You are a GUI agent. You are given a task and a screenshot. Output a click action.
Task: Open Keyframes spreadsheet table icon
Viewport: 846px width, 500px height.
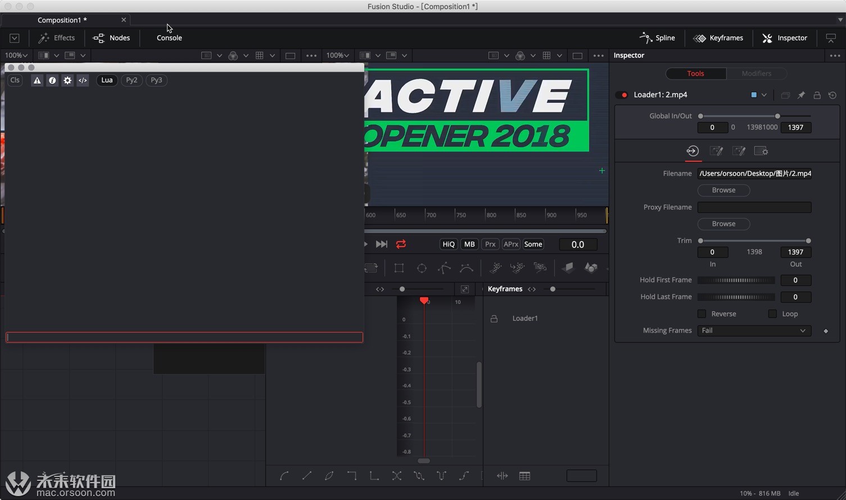[524, 476]
